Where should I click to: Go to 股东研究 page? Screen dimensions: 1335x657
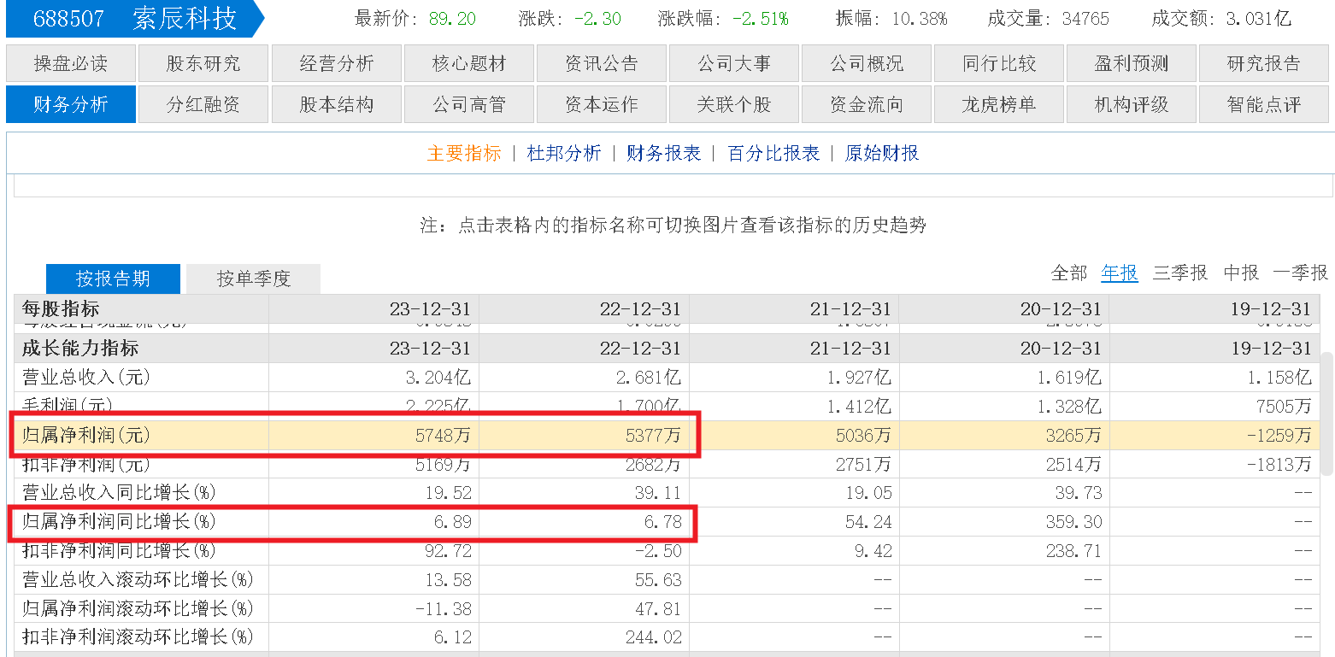203,63
